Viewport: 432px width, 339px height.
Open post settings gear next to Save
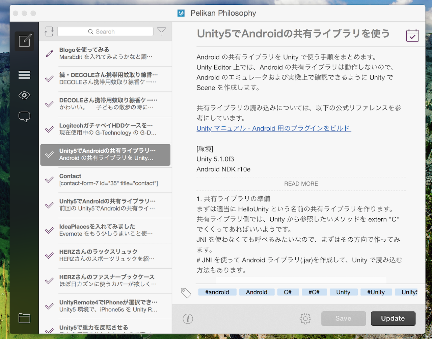(x=305, y=318)
